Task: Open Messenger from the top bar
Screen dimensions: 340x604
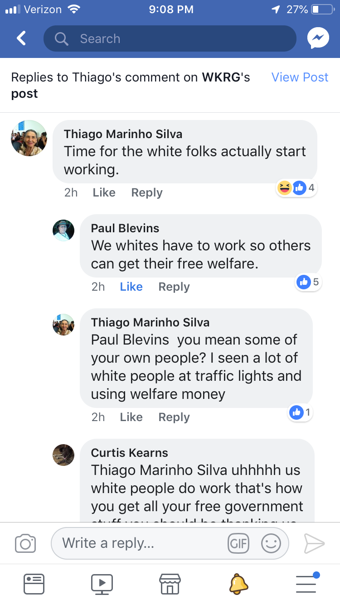Action: click(x=318, y=38)
